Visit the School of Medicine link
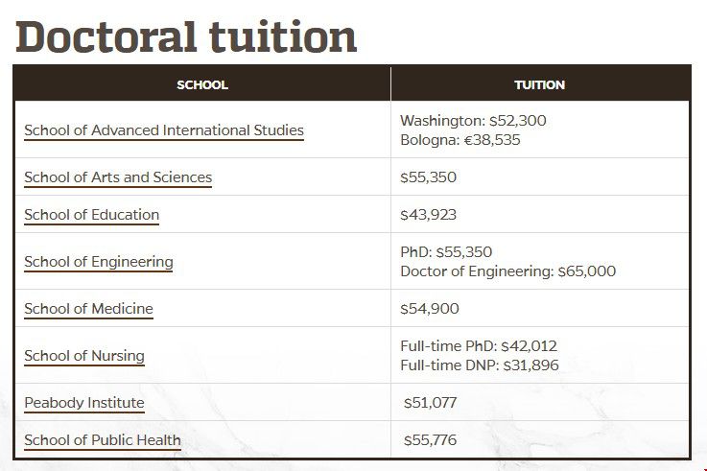This screenshot has height=471, width=707. (x=88, y=309)
